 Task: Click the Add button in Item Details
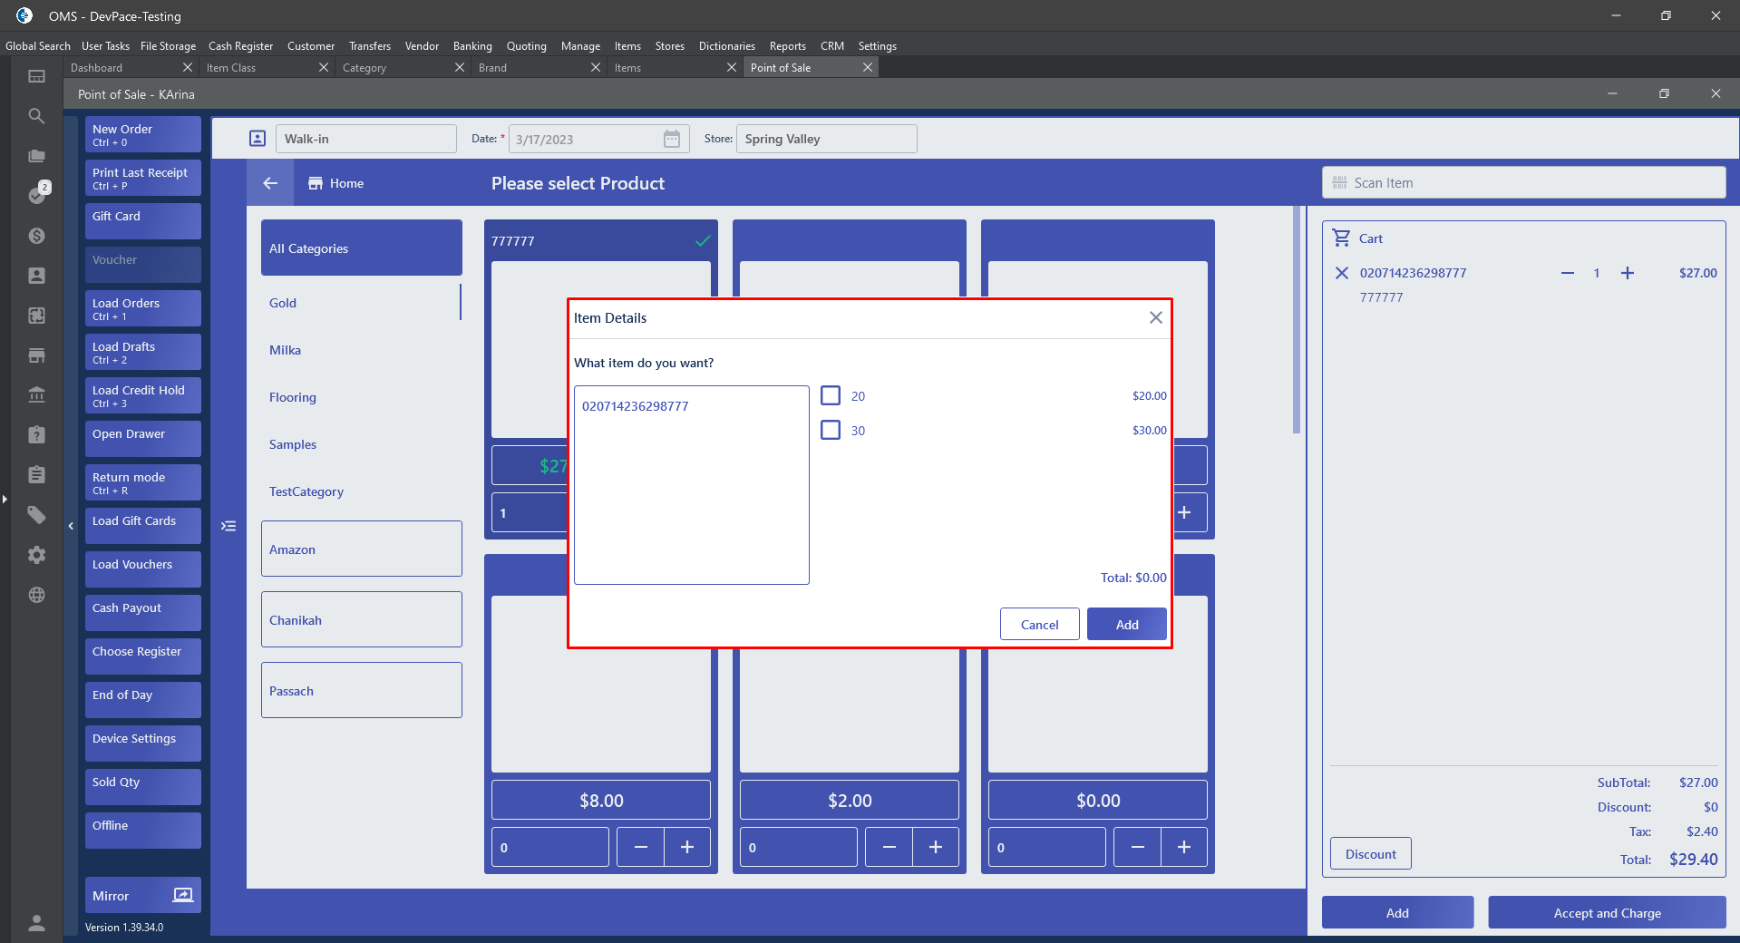coord(1126,624)
